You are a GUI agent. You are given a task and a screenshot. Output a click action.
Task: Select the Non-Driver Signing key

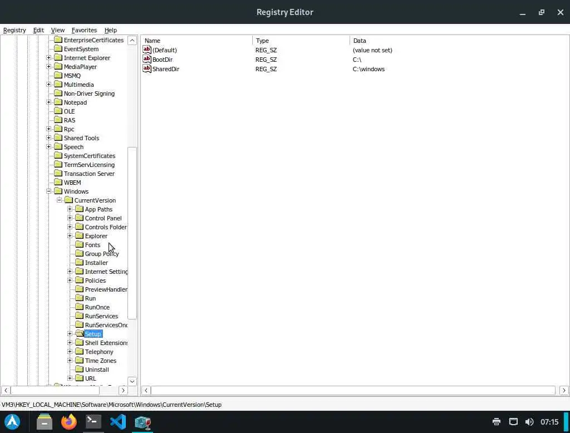pyautogui.click(x=89, y=94)
